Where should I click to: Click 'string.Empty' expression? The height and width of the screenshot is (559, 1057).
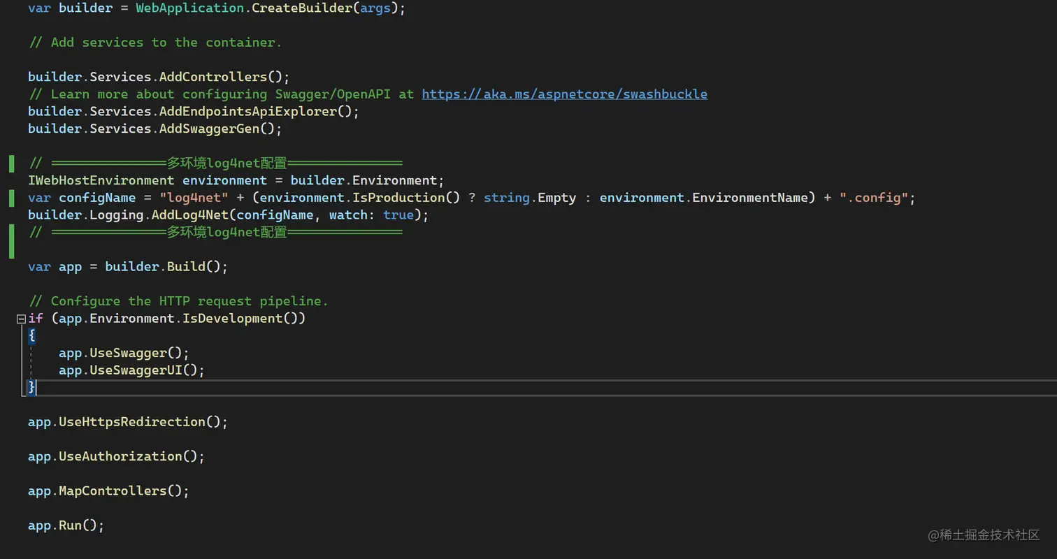[x=530, y=198]
